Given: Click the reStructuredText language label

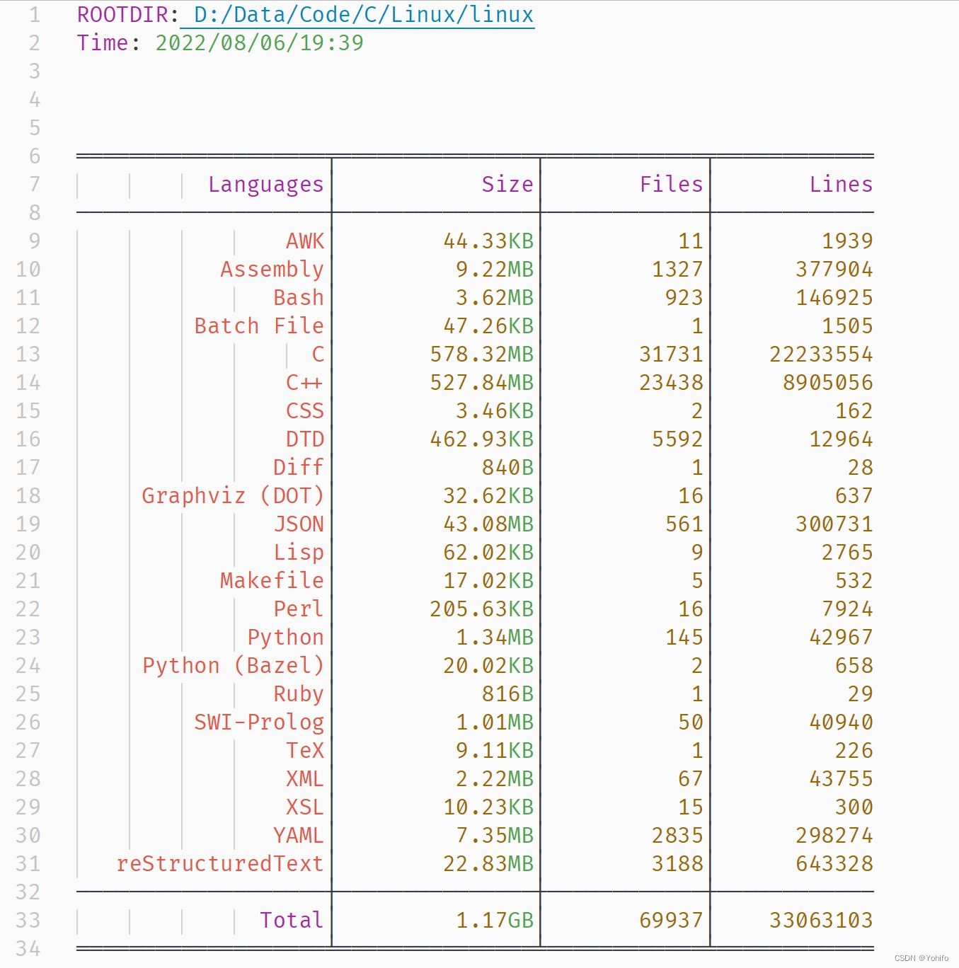Looking at the screenshot, I should [x=220, y=864].
